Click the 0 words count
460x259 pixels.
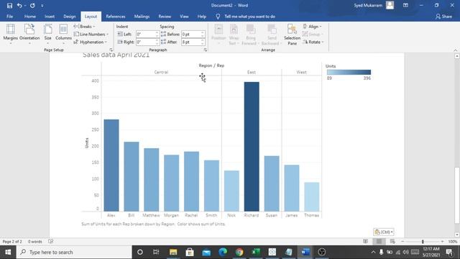pyautogui.click(x=35, y=242)
